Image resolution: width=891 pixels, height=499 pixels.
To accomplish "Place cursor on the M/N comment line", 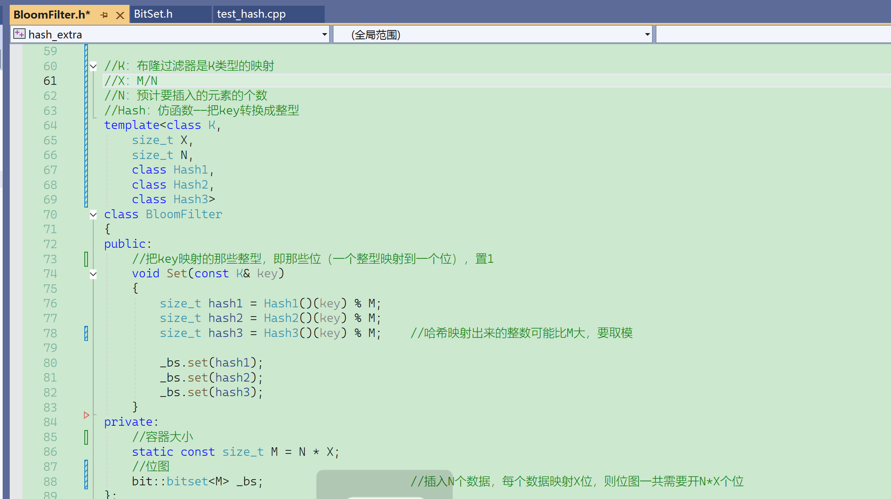I will (x=147, y=81).
